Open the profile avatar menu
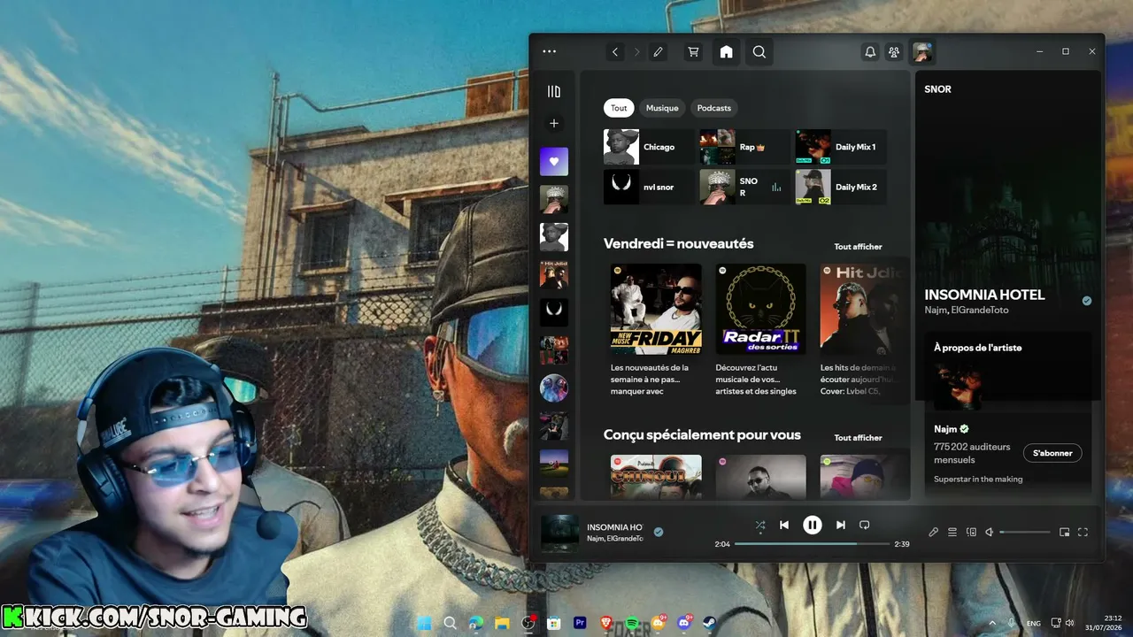This screenshot has width=1133, height=637. pyautogui.click(x=922, y=52)
